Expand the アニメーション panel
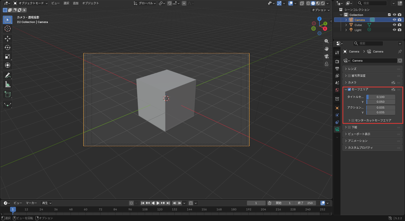405x221 pixels. coord(372,141)
